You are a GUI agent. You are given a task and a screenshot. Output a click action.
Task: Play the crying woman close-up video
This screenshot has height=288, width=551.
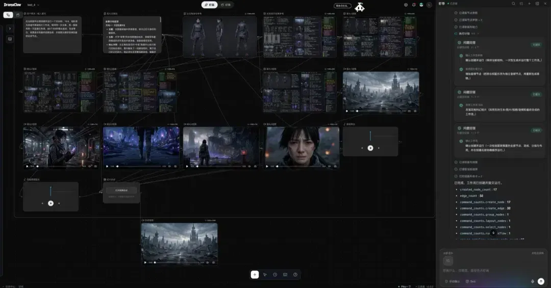pyautogui.click(x=267, y=166)
